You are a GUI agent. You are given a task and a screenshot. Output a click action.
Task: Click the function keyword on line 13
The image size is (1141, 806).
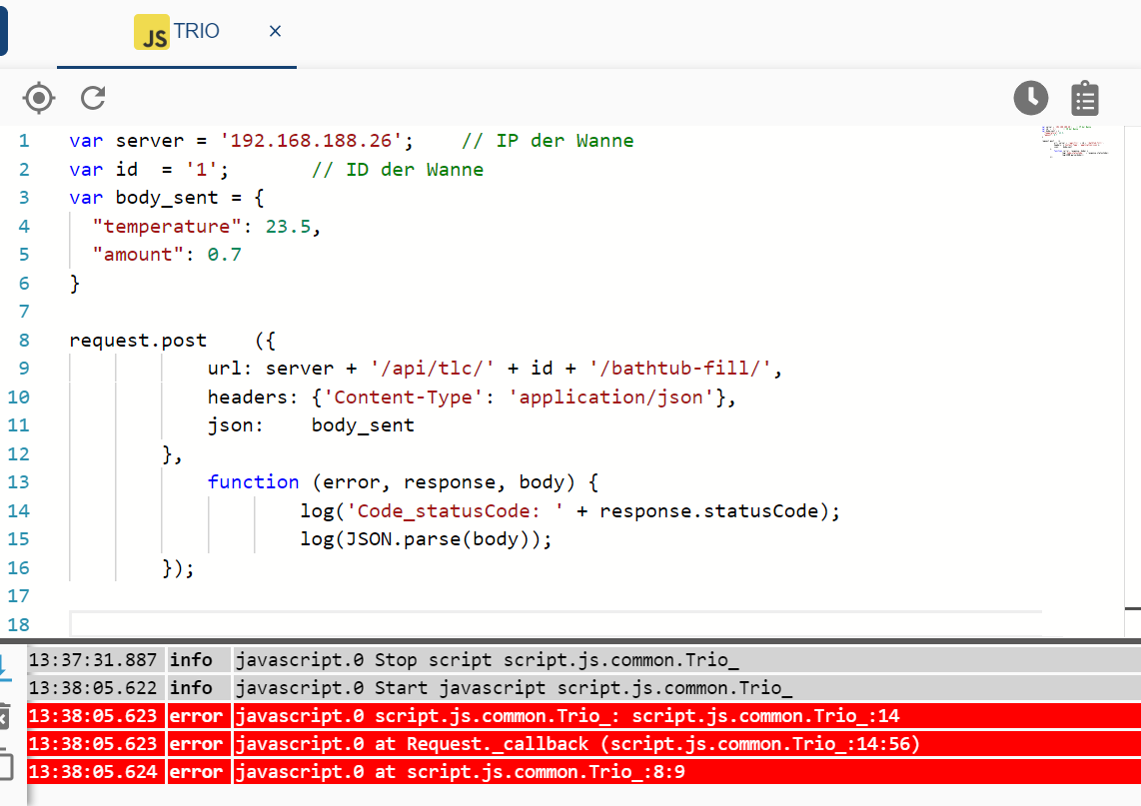coord(253,482)
